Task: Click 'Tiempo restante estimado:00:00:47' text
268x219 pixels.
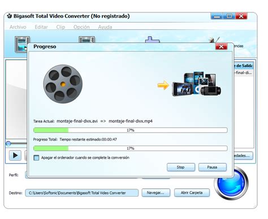Action: tap(88, 139)
